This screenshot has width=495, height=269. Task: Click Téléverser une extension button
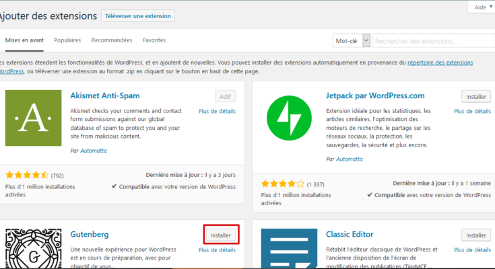point(138,16)
